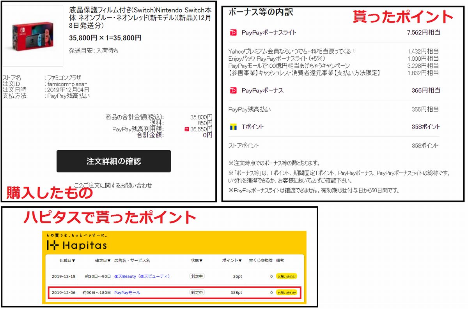Image resolution: width=468 pixels, height=309 pixels.
Task: Click the order ID famicom-plaza-
Action: [67, 84]
